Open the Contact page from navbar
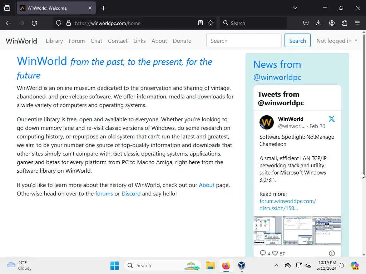 pyautogui.click(x=118, y=41)
